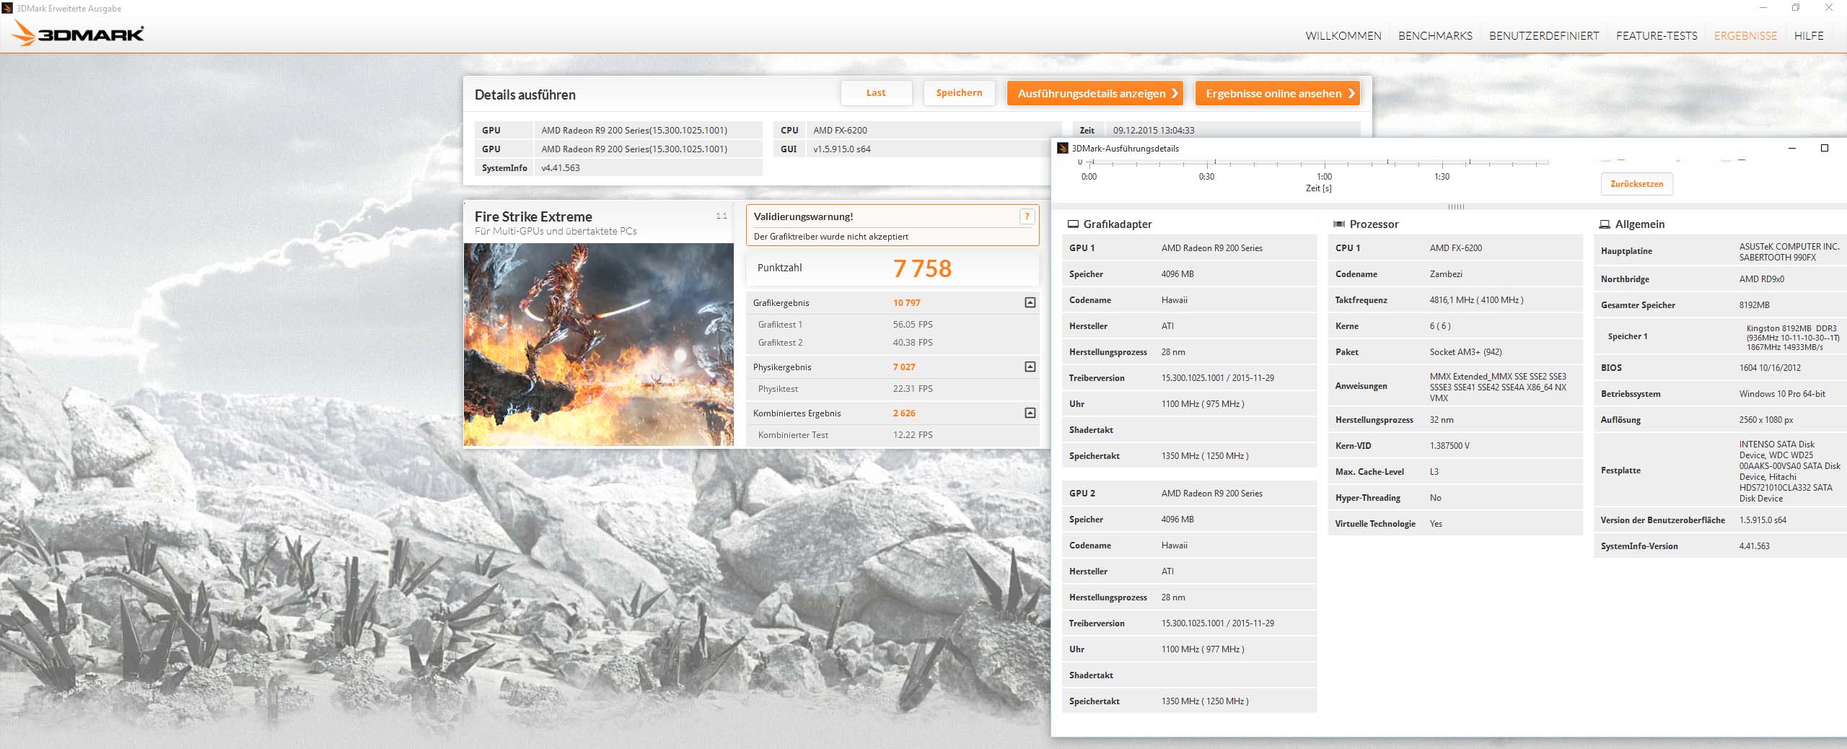Collapse the Physikergebnis section
The height and width of the screenshot is (749, 1847).
pyautogui.click(x=1030, y=367)
